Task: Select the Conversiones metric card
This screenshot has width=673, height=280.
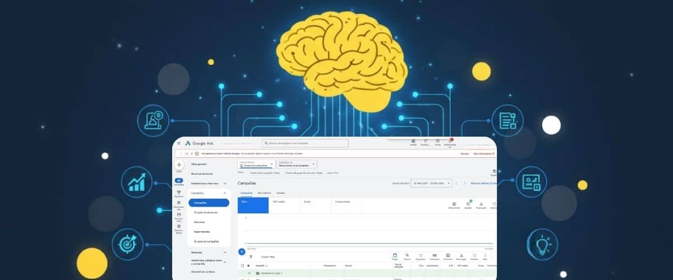Action: 348,205
